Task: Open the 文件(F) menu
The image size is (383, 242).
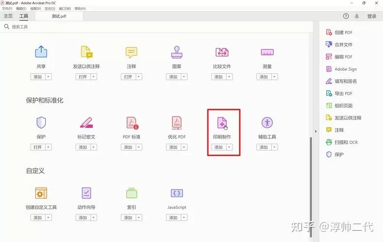Action: (x=7, y=9)
